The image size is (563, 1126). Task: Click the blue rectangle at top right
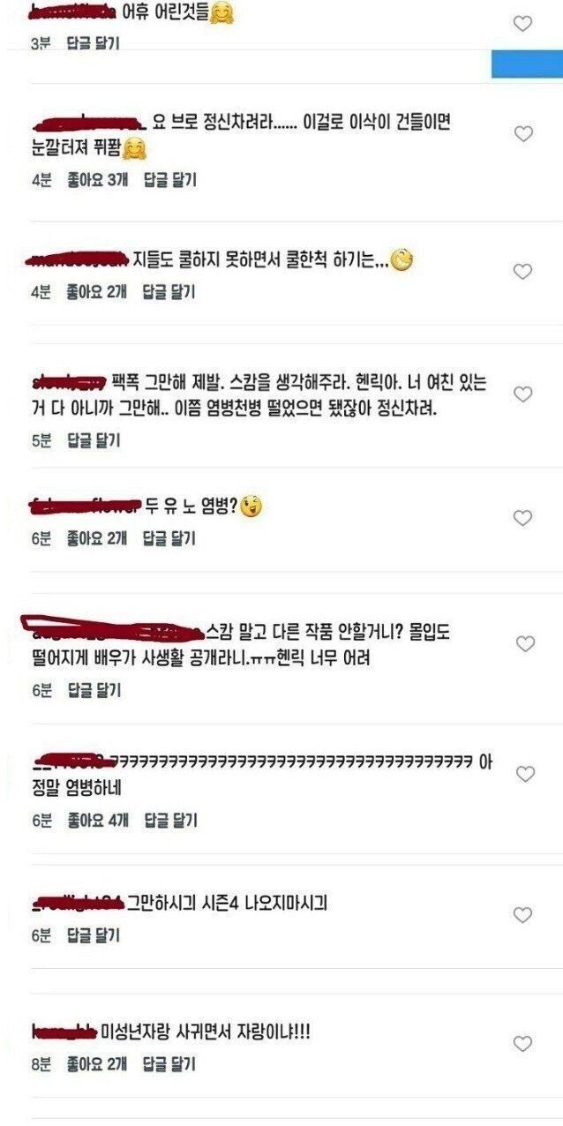pyautogui.click(x=527, y=64)
